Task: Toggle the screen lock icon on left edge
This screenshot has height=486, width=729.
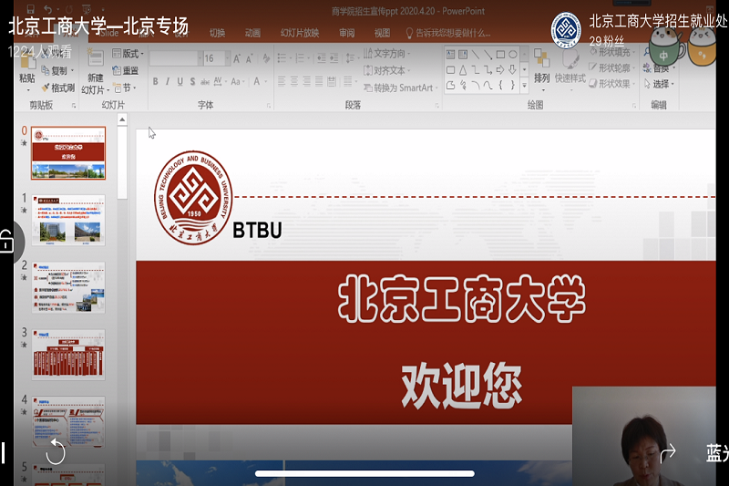Action: tap(5, 242)
